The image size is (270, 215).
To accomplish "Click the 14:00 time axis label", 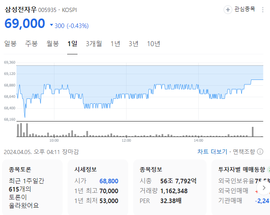I will pyautogui.click(x=198, y=140).
